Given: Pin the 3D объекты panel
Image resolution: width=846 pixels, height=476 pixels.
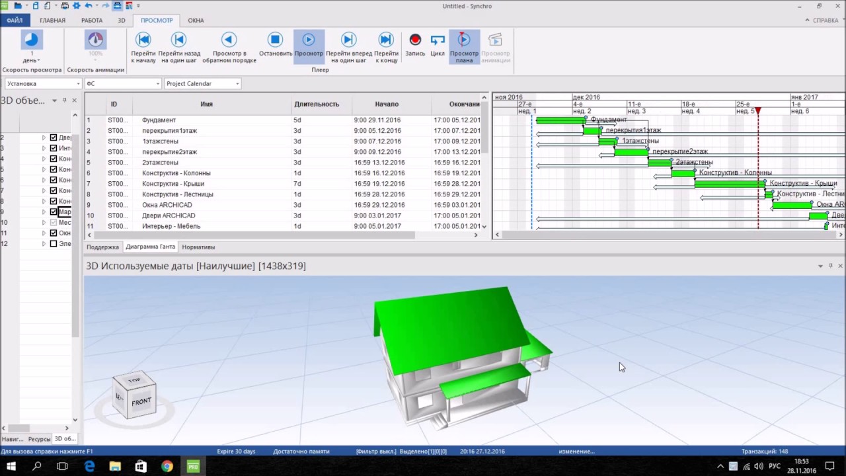Looking at the screenshot, I should click(64, 100).
